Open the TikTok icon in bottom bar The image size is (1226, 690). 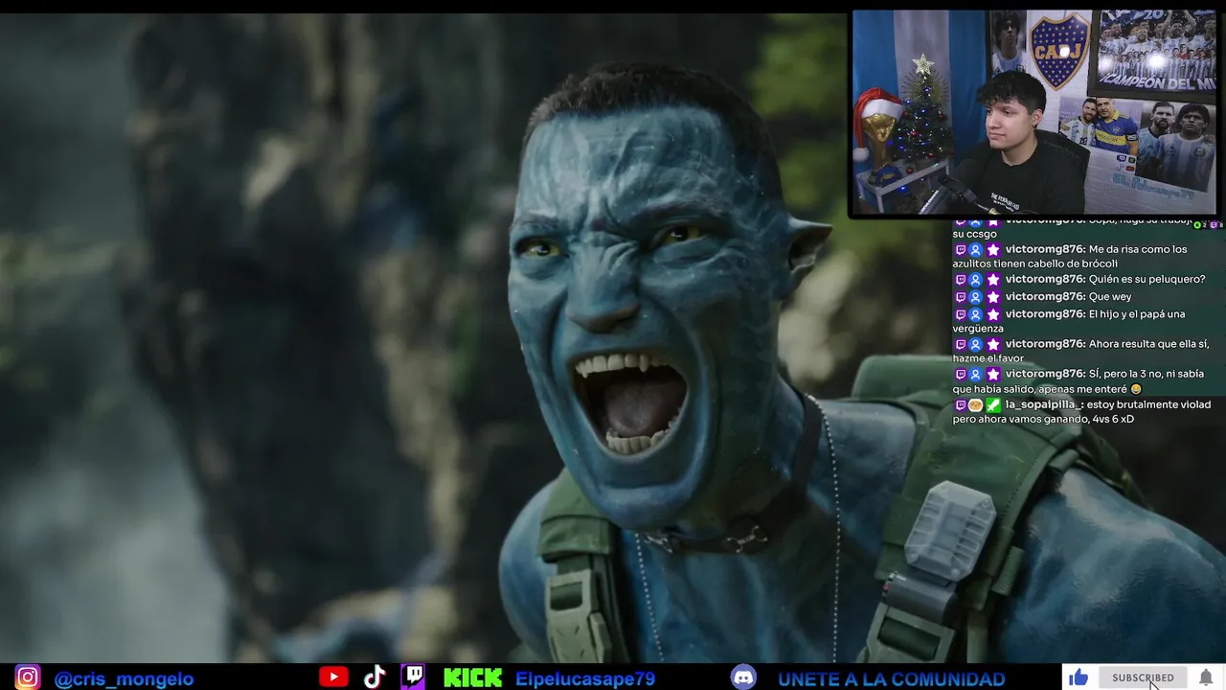[375, 678]
